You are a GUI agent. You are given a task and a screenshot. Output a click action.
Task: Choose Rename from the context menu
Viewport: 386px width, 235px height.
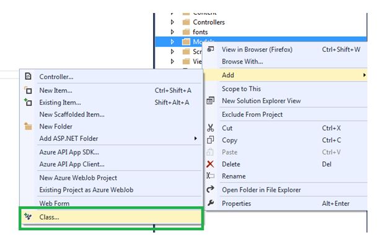coord(234,176)
